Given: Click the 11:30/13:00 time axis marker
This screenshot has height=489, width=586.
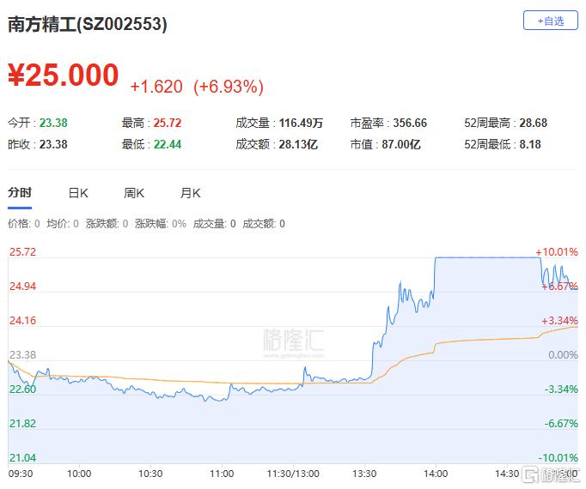Looking at the screenshot, I should click(293, 474).
